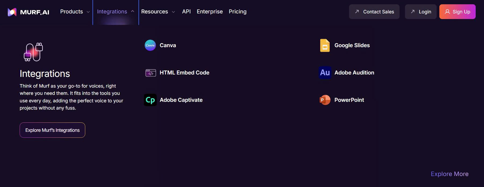Click the Login button
Viewport: 484px width, 187px height.
pos(421,12)
